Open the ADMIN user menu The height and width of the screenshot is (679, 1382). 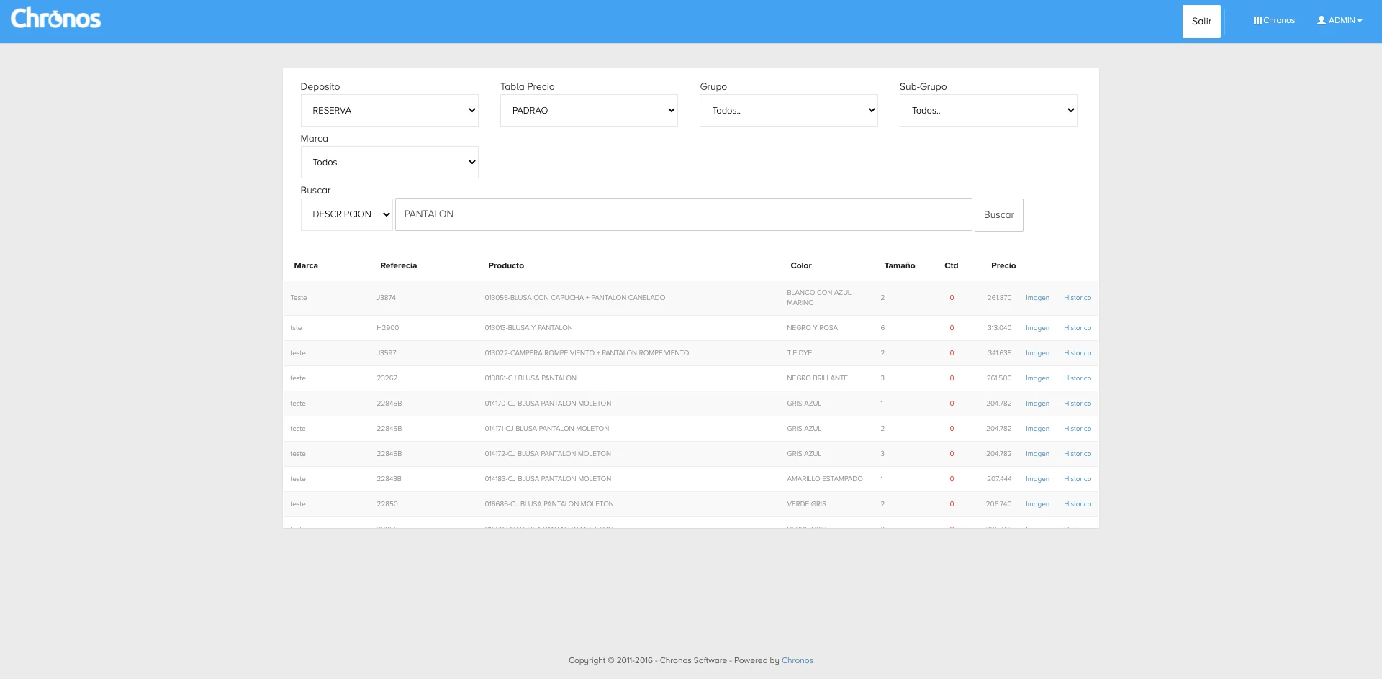[1340, 21]
